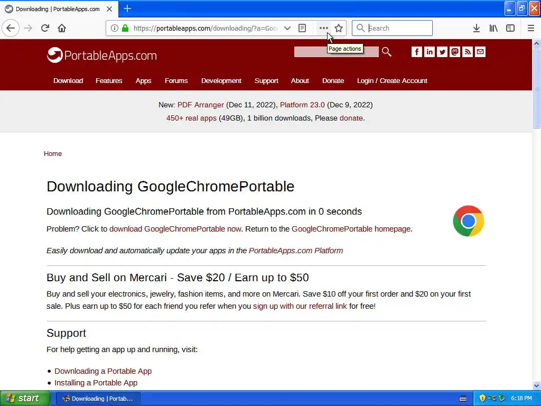Viewport: 541px width, 406px height.
Task: Open PortableApps Mastodon page
Action: 455,52
